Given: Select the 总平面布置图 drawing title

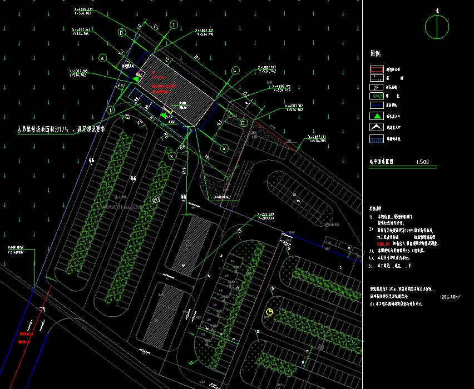Looking at the screenshot, I should pyautogui.click(x=382, y=162).
